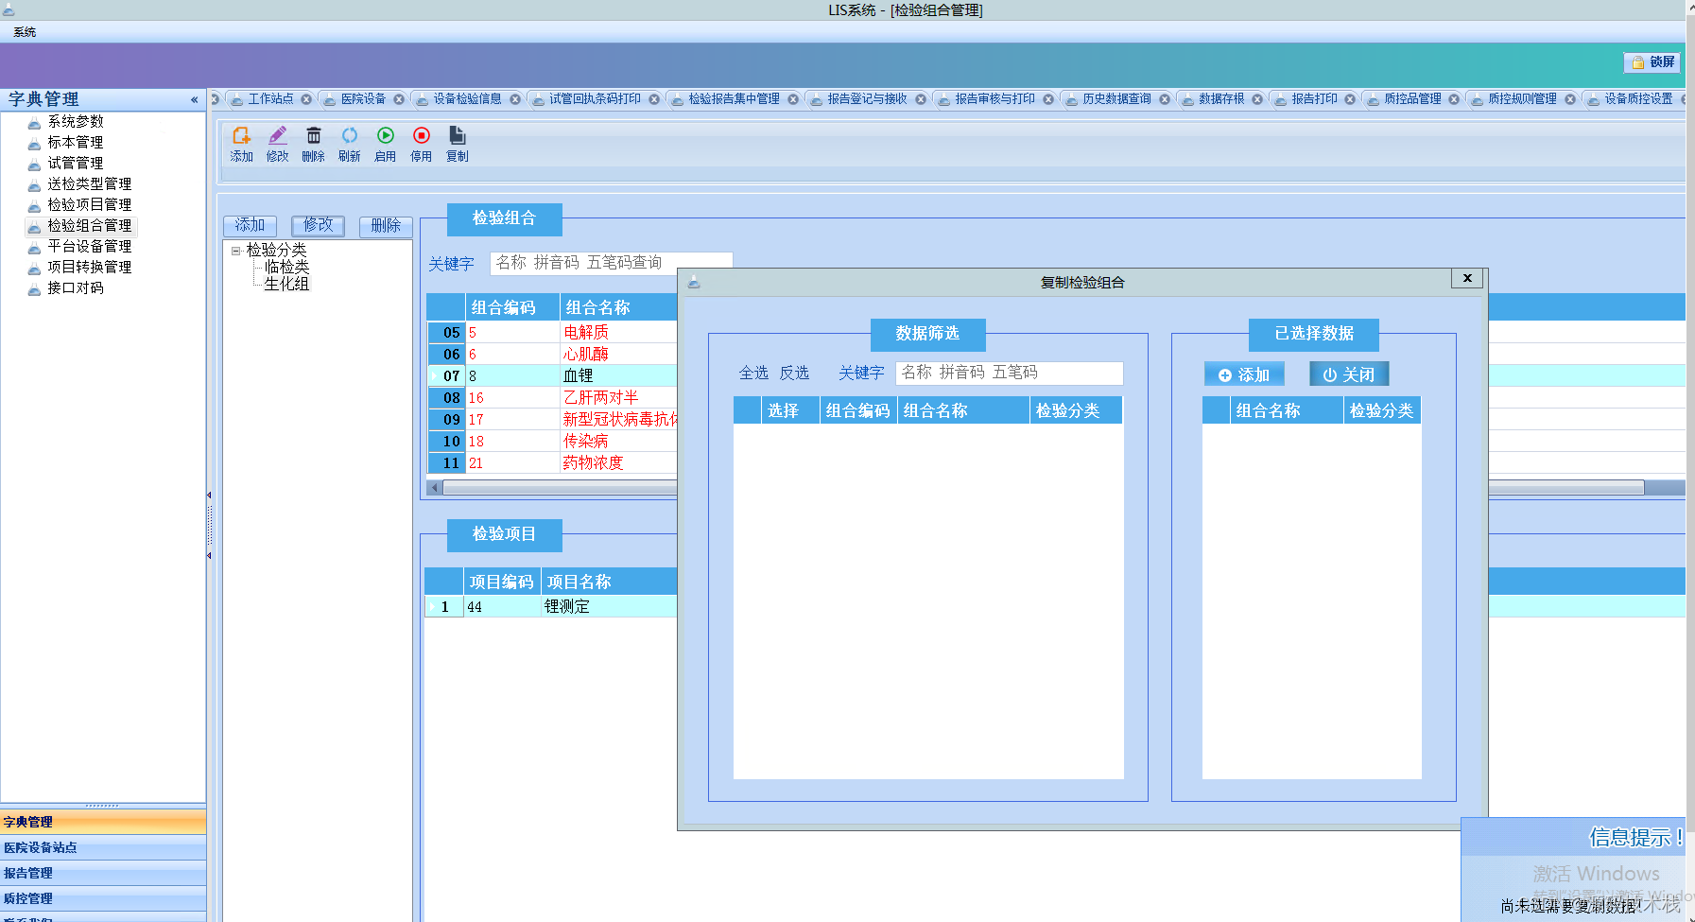The height and width of the screenshot is (922, 1695).
Task: Click the category panel 添加 button
Action: pyautogui.click(x=250, y=226)
